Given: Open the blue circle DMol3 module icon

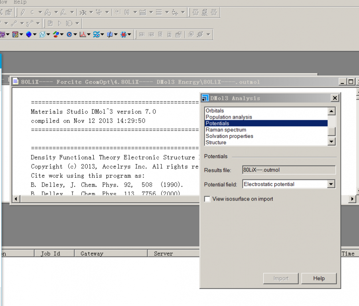Looking at the screenshot, I should tap(69, 34).
